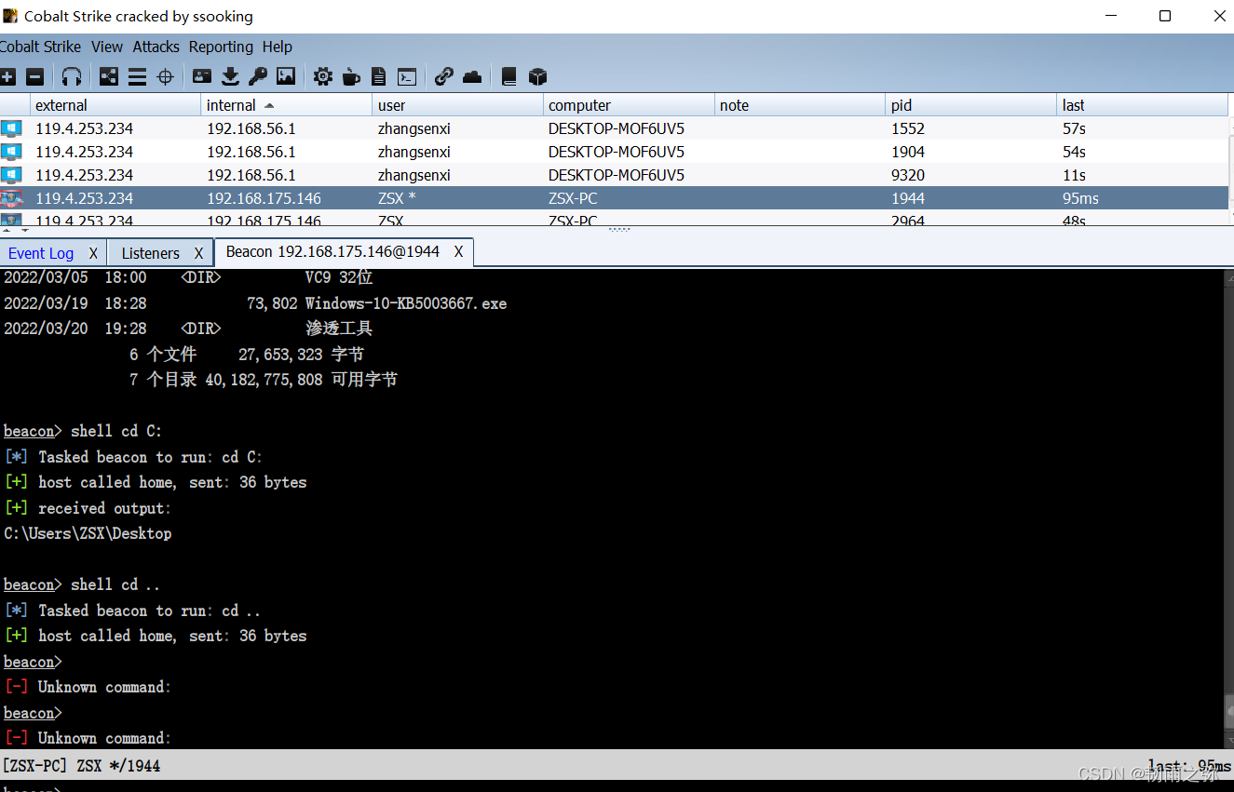Image resolution: width=1234 pixels, height=792 pixels.
Task: Open credentials via the ID card icon
Action: tap(201, 76)
